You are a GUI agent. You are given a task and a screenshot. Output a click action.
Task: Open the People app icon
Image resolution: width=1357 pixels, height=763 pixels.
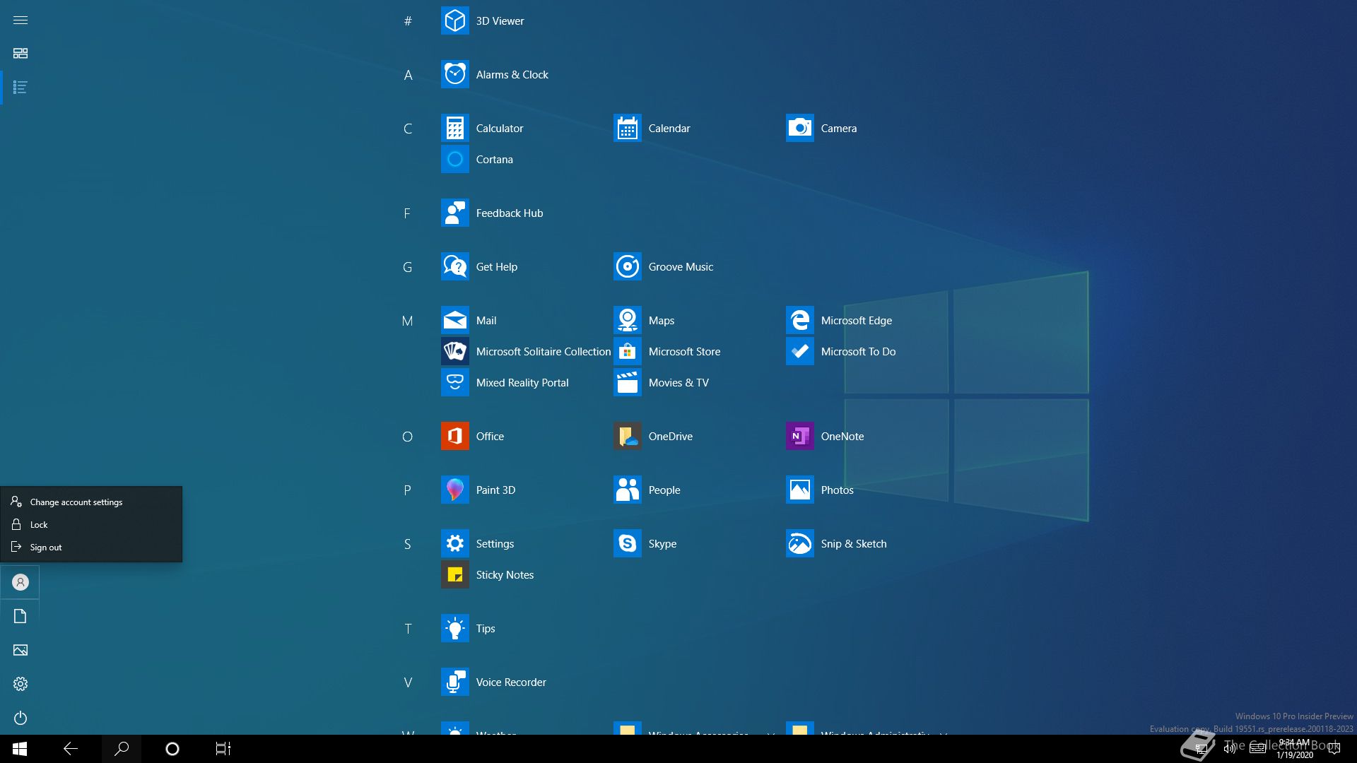[627, 490]
